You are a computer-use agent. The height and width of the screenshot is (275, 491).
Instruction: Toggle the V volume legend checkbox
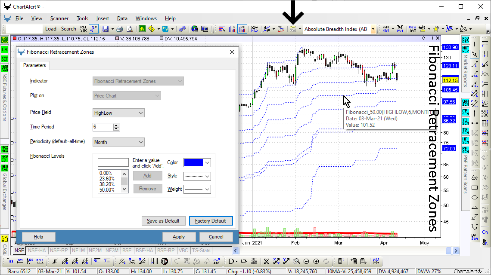pos(117,38)
